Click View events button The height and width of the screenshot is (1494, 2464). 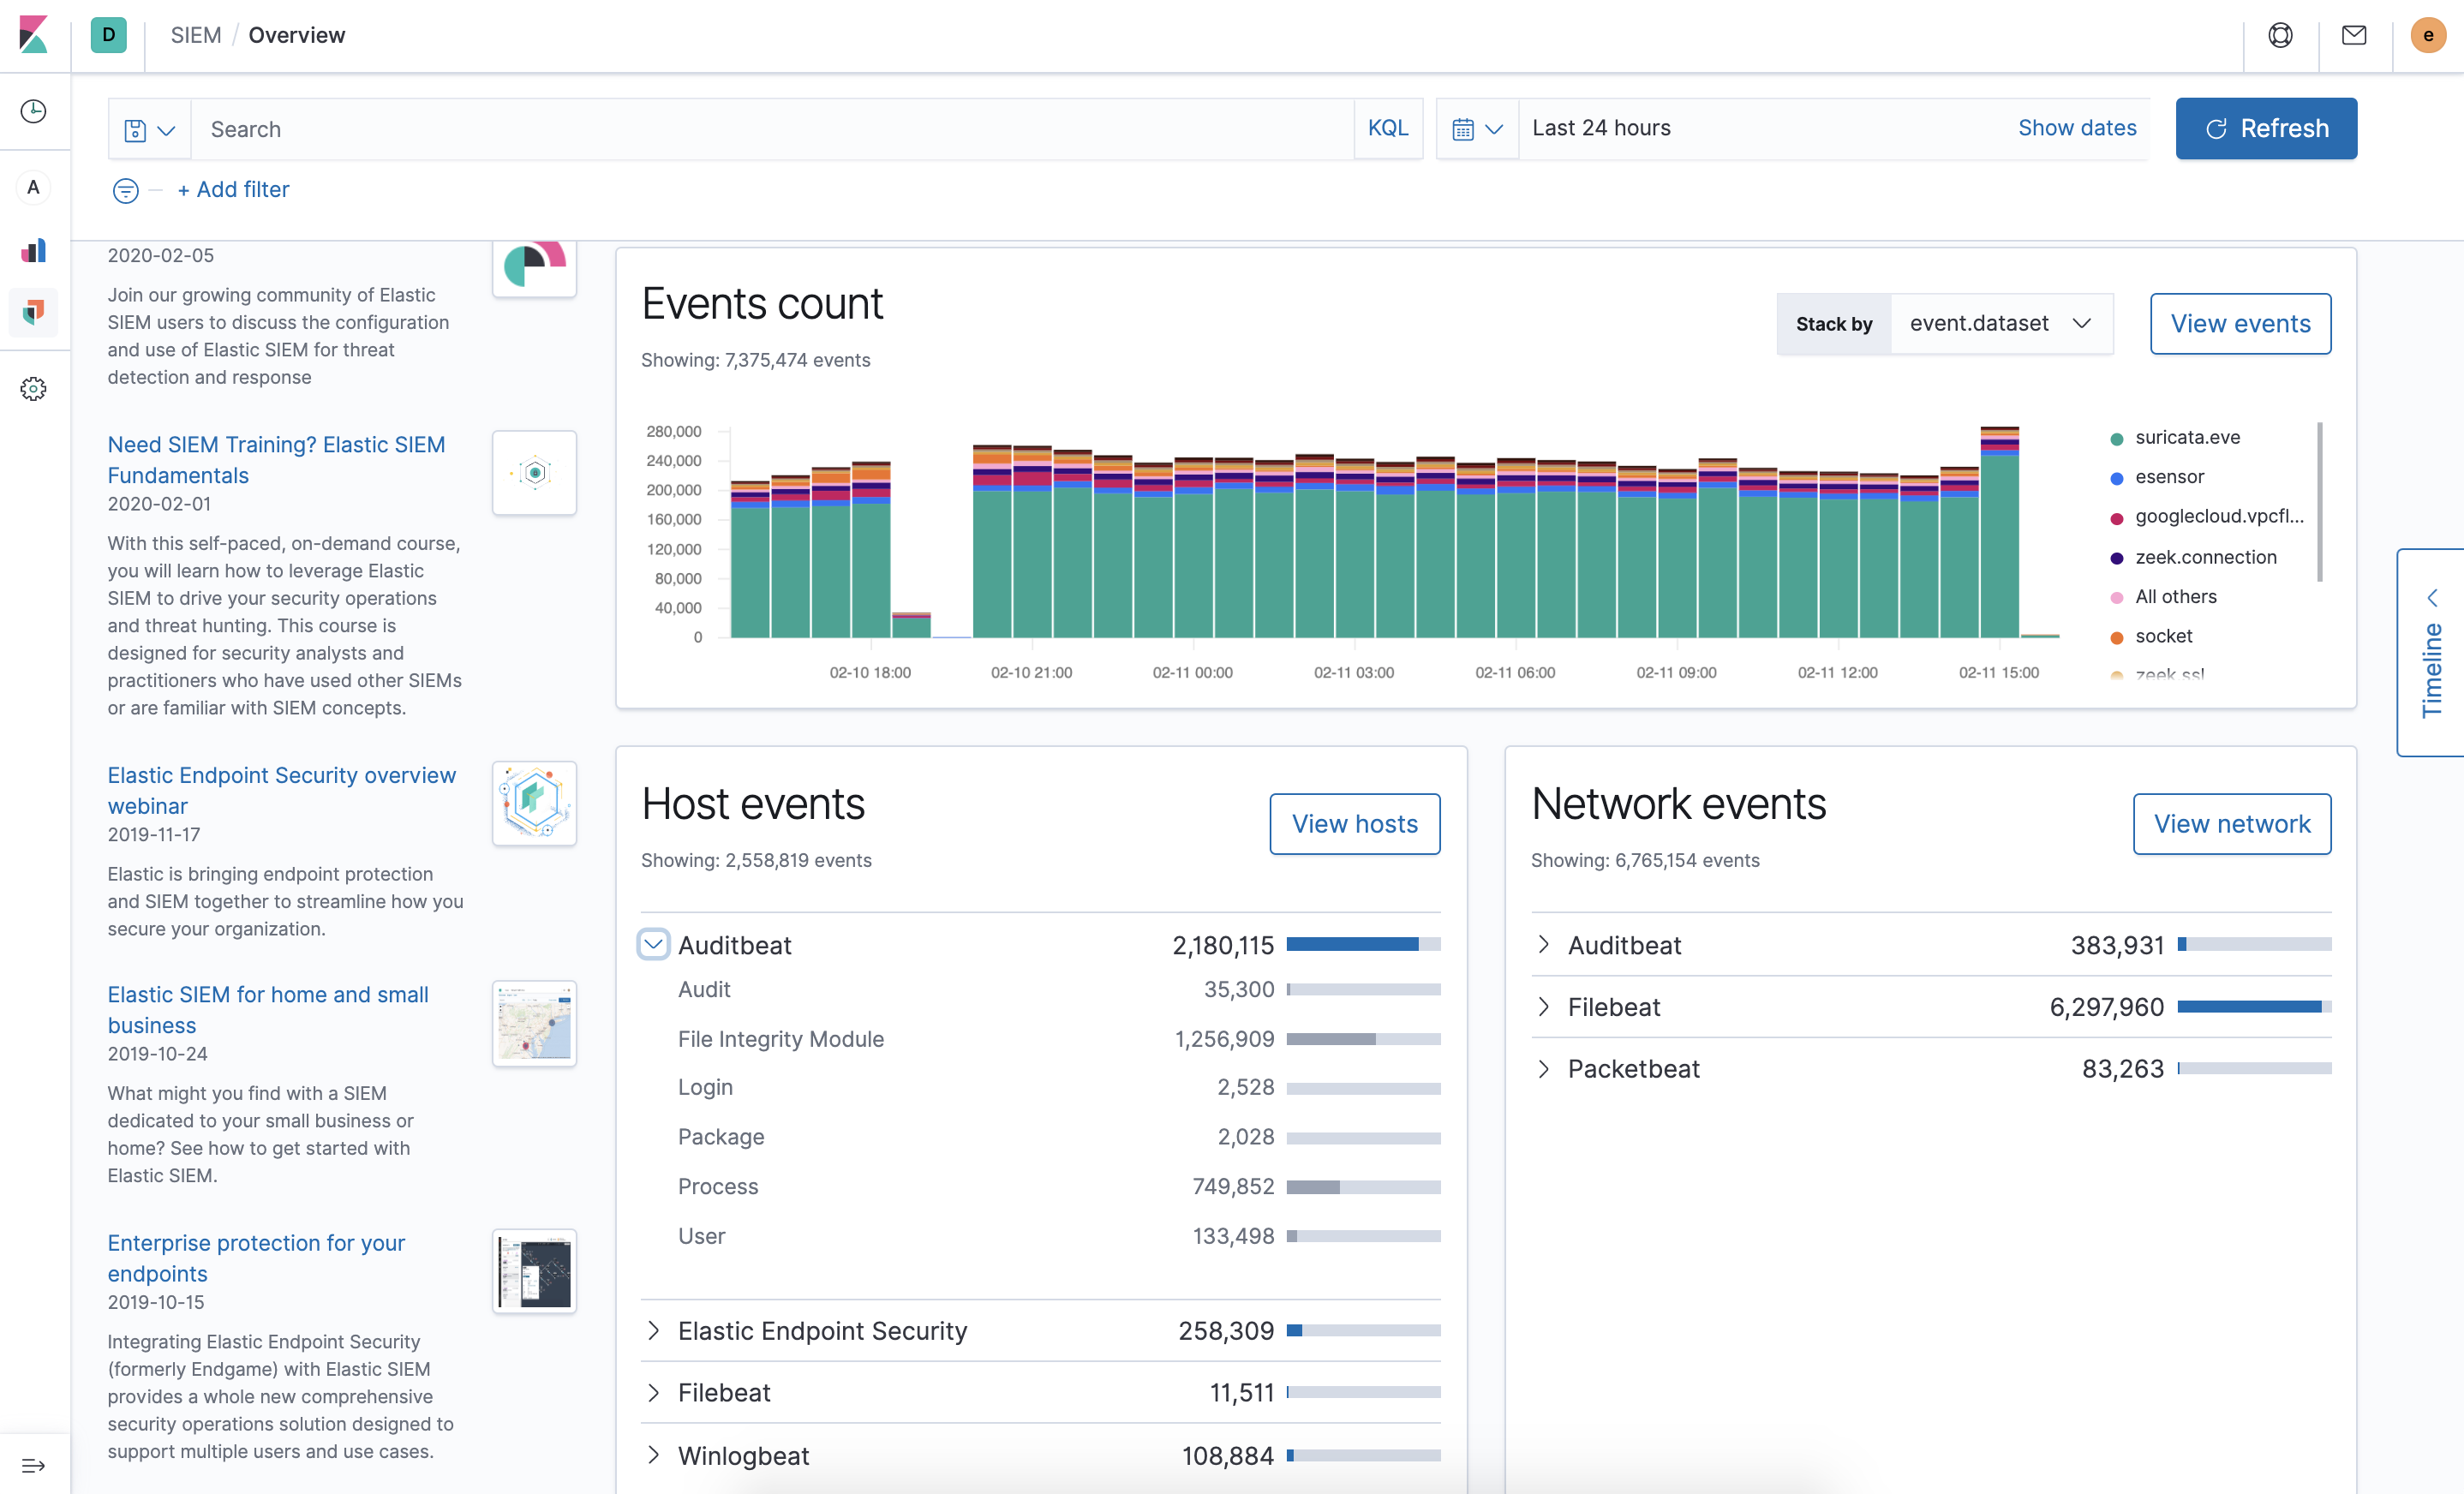(2240, 323)
